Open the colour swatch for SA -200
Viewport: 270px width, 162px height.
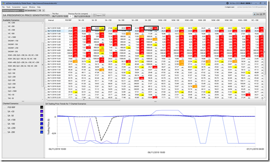point(42,132)
